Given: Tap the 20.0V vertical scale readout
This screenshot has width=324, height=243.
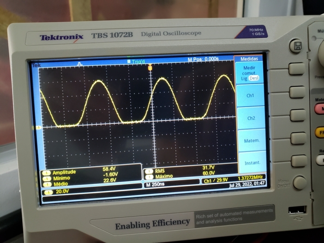Looking at the screenshot, I should 62,192.
